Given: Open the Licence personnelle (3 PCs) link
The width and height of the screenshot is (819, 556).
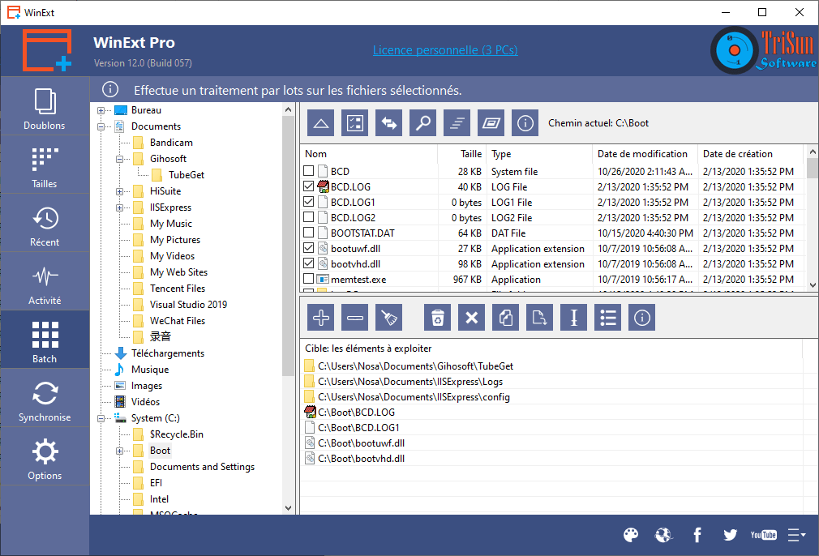Looking at the screenshot, I should coord(445,50).
